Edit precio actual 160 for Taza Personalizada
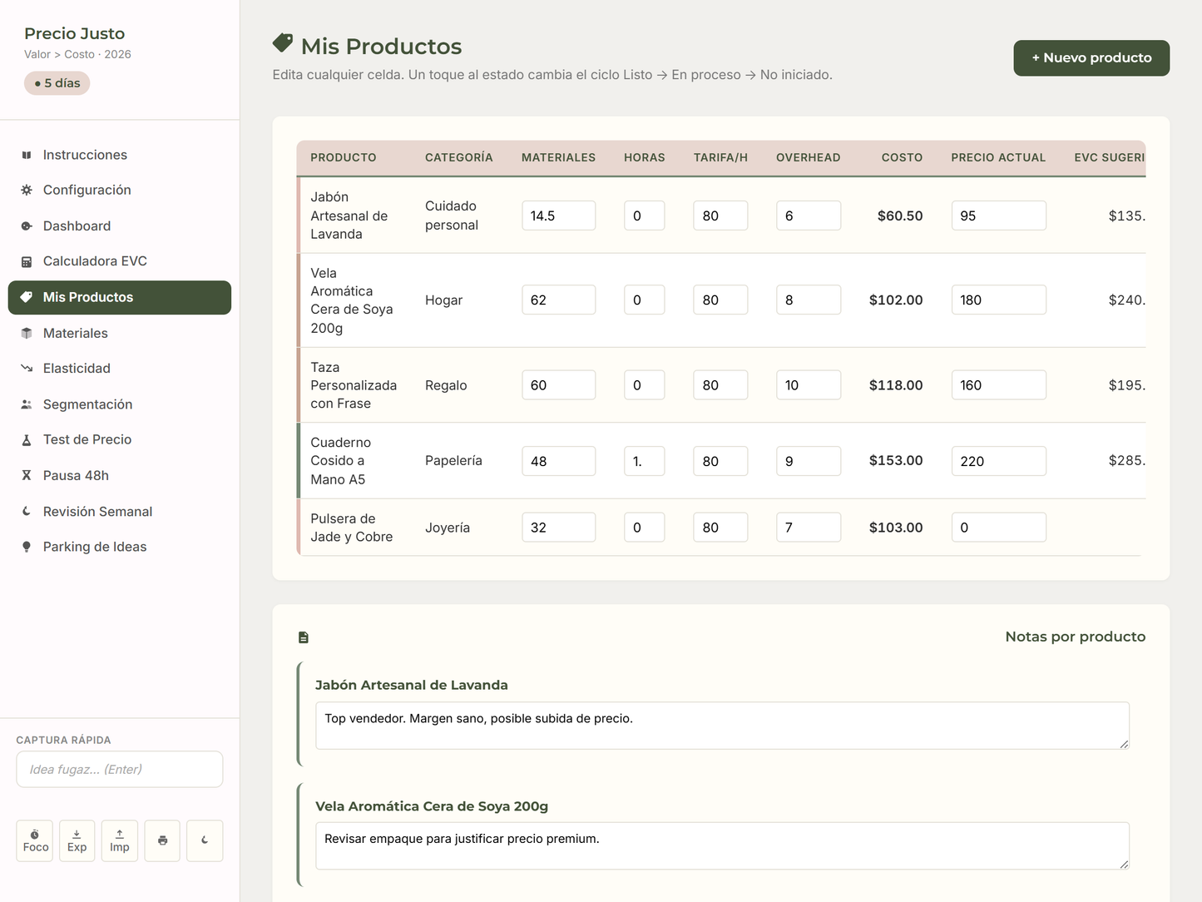Screen dimensions: 1202x902 998,385
